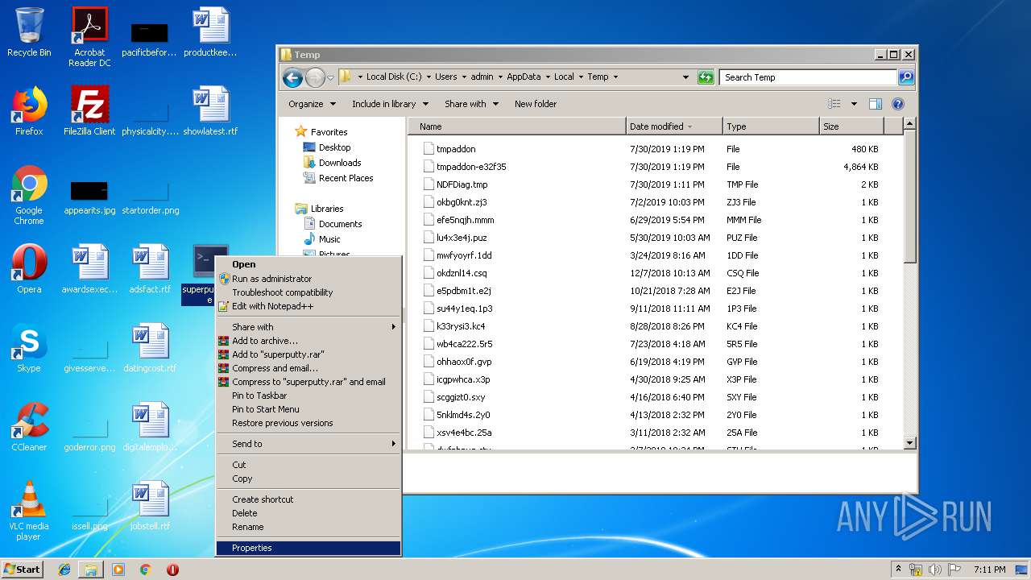
Task: Expand Share with context submenu
Action: click(x=308, y=327)
